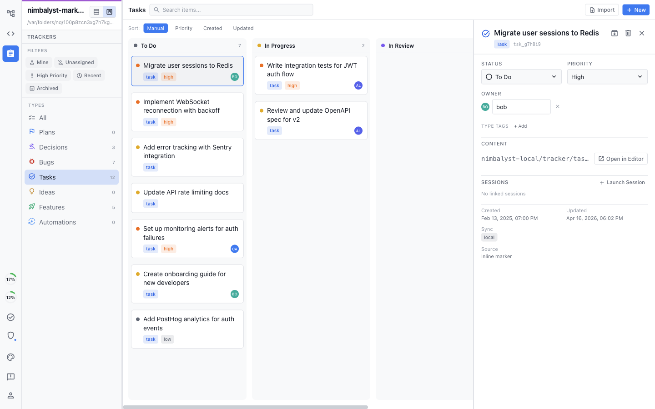Screen dimensions: 655x409
Task: Click the BO avatar on Create onboarding guide card
Action: tap(235, 294)
